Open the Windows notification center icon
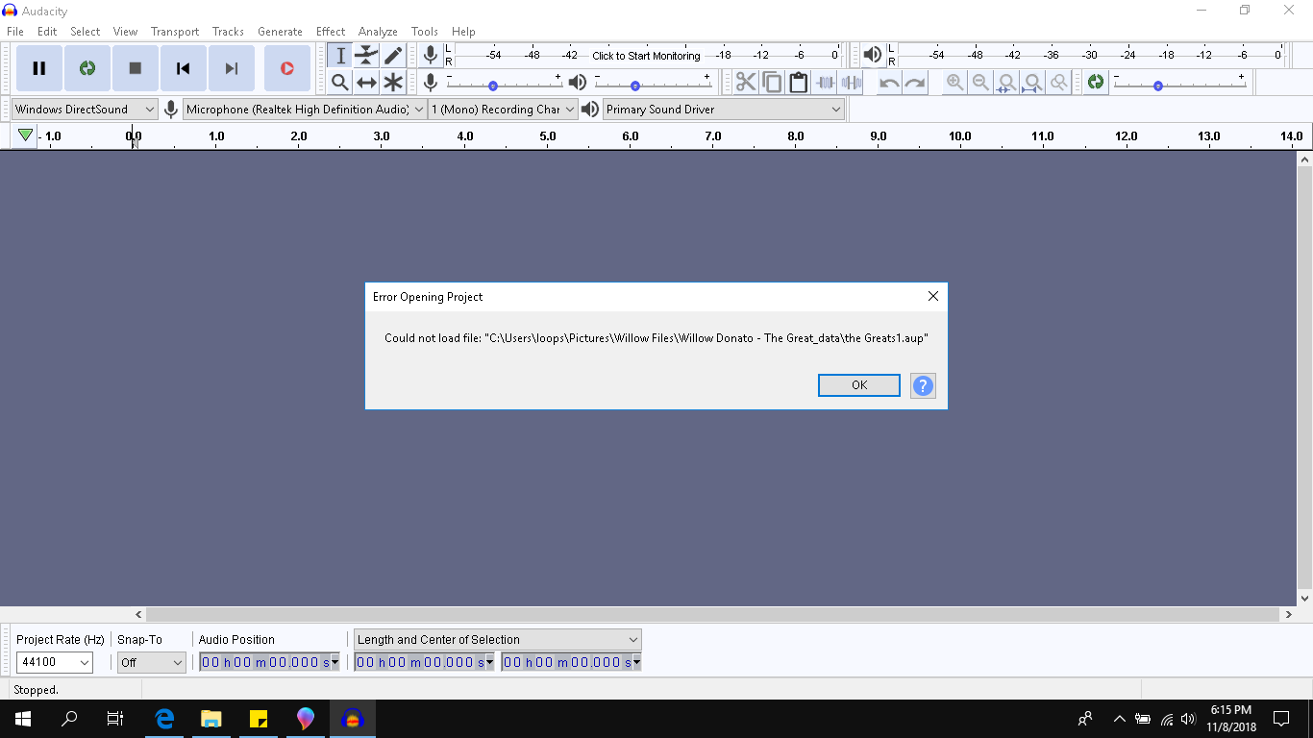Image resolution: width=1313 pixels, height=738 pixels. pyautogui.click(x=1281, y=718)
